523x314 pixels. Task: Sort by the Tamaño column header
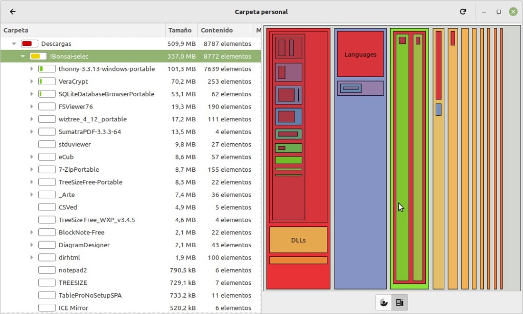181,30
